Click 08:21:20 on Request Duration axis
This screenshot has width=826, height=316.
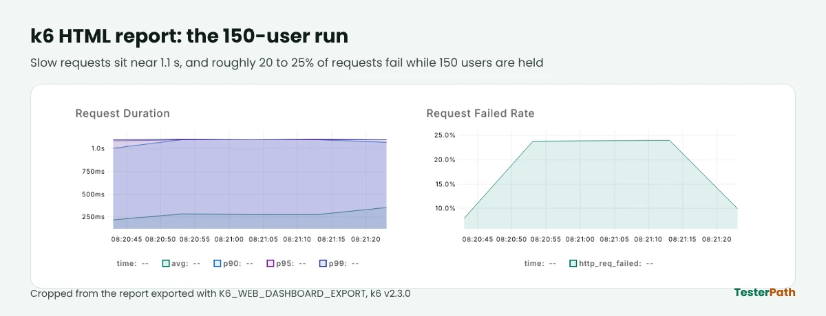point(366,240)
